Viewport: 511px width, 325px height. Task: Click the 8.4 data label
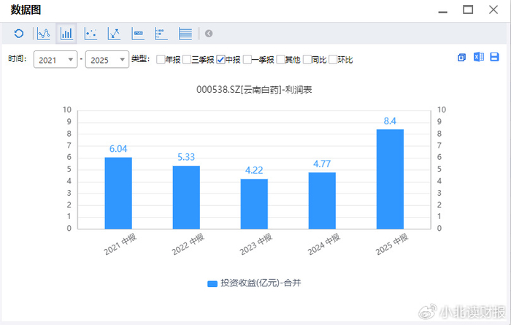[390, 121]
